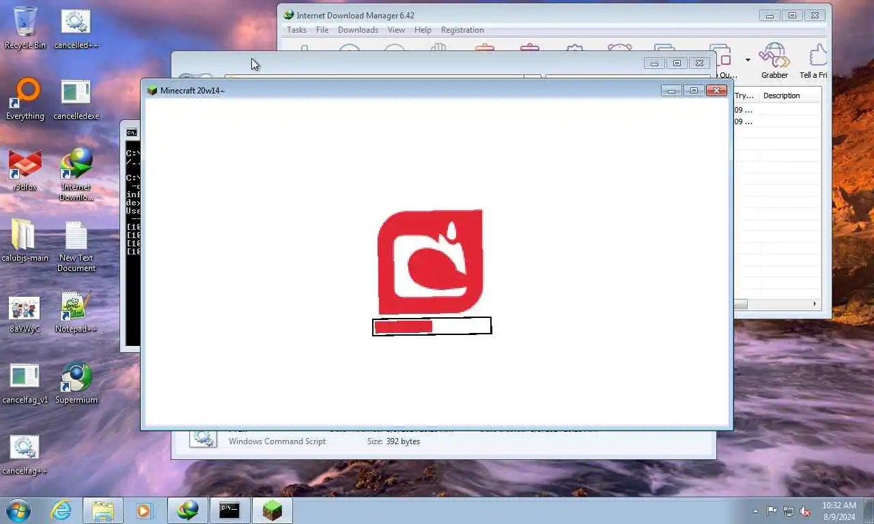Switch to Command Prompt taskbar button
This screenshot has width=874, height=524.
(229, 510)
